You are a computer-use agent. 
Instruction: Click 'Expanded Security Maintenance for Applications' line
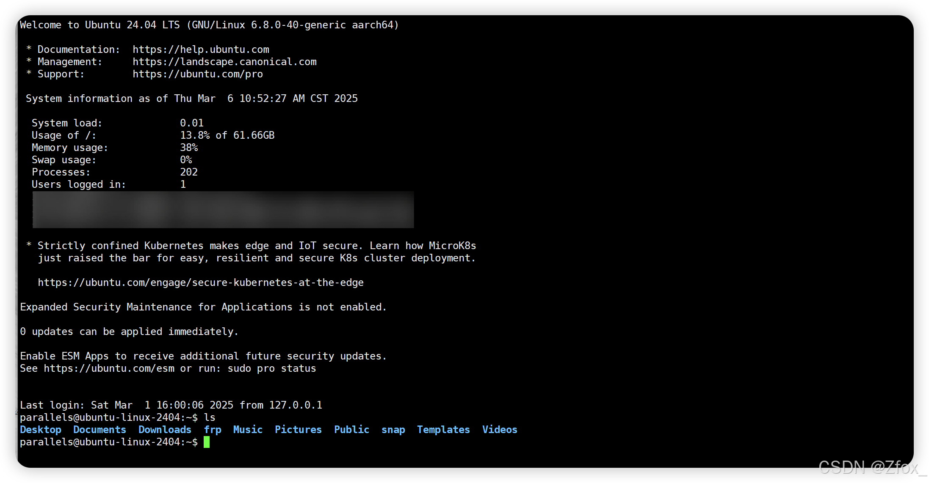click(203, 307)
